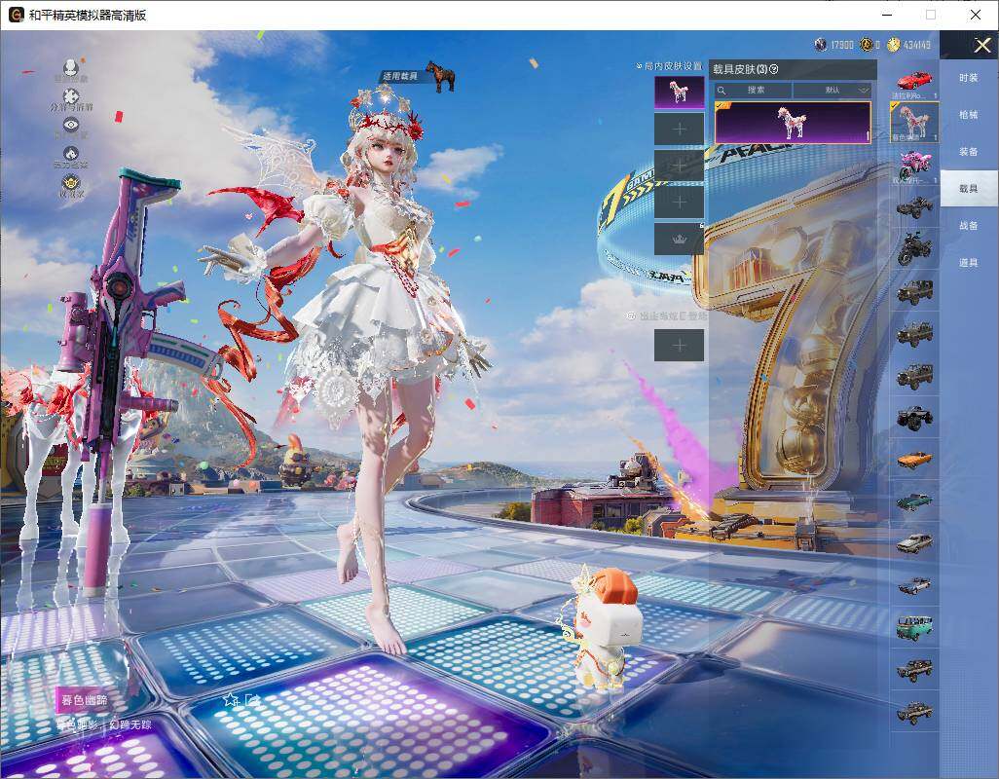Close the wardrobe with the yellow X
This screenshot has width=999, height=779.
pyautogui.click(x=981, y=45)
